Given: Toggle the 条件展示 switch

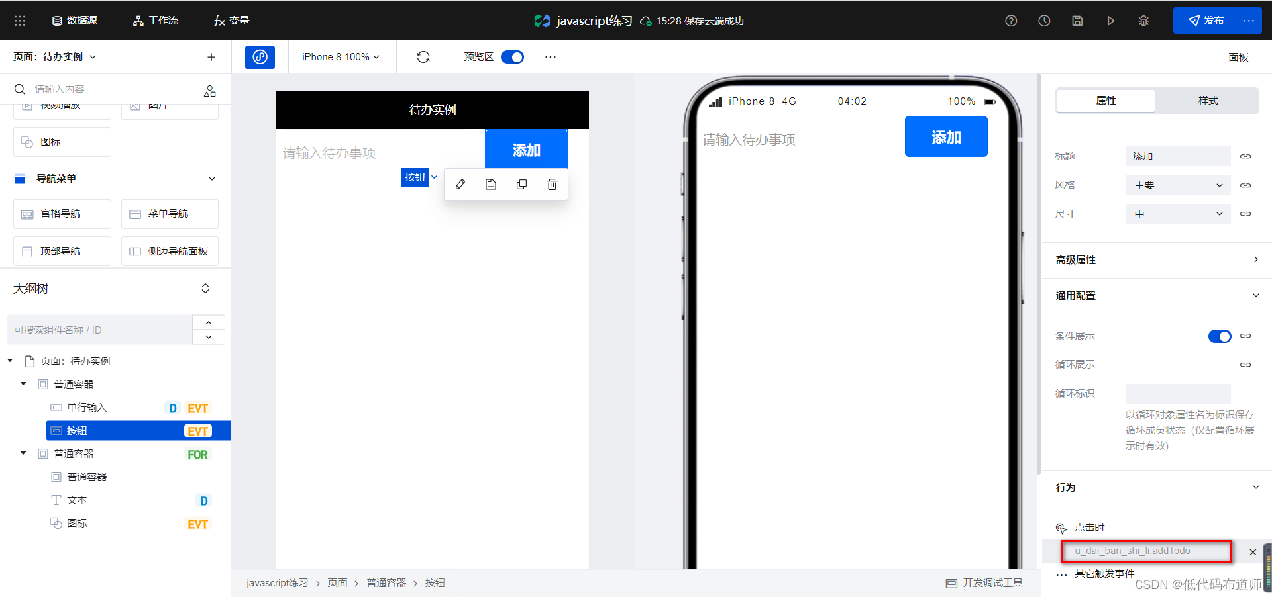Looking at the screenshot, I should coord(1220,336).
